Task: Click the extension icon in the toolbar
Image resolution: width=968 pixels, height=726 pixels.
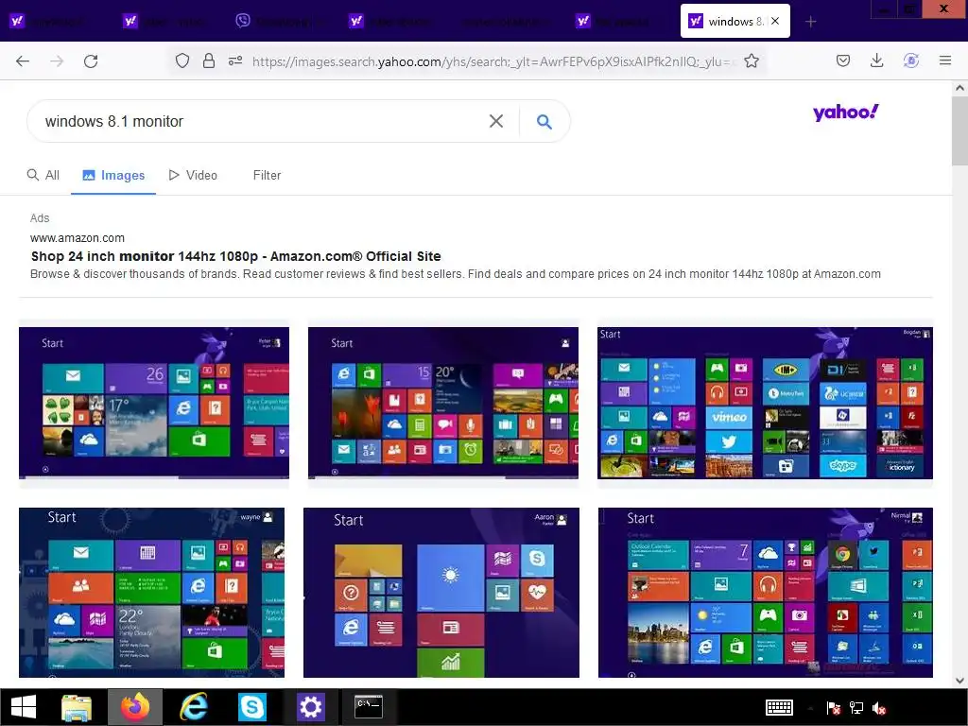Action: (910, 60)
